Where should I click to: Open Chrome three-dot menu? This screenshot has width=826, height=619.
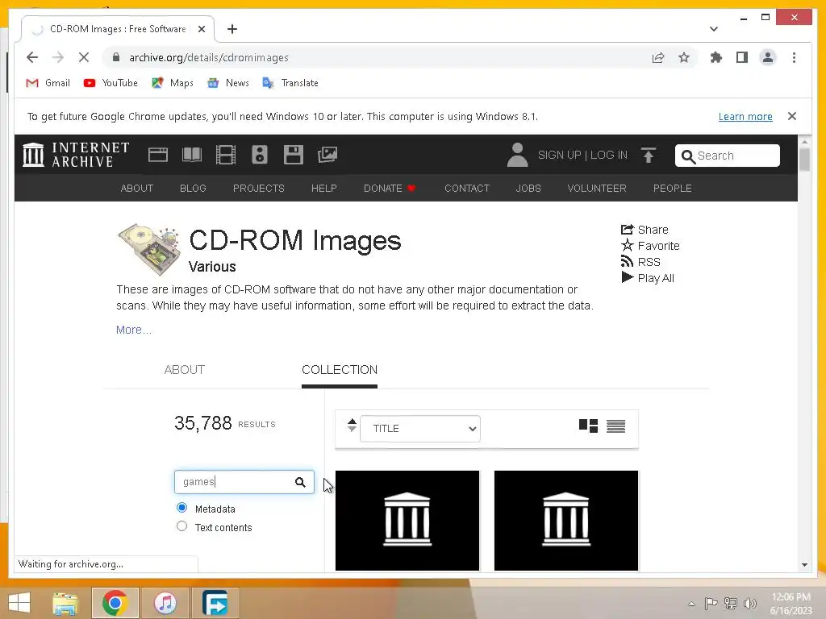coord(794,57)
